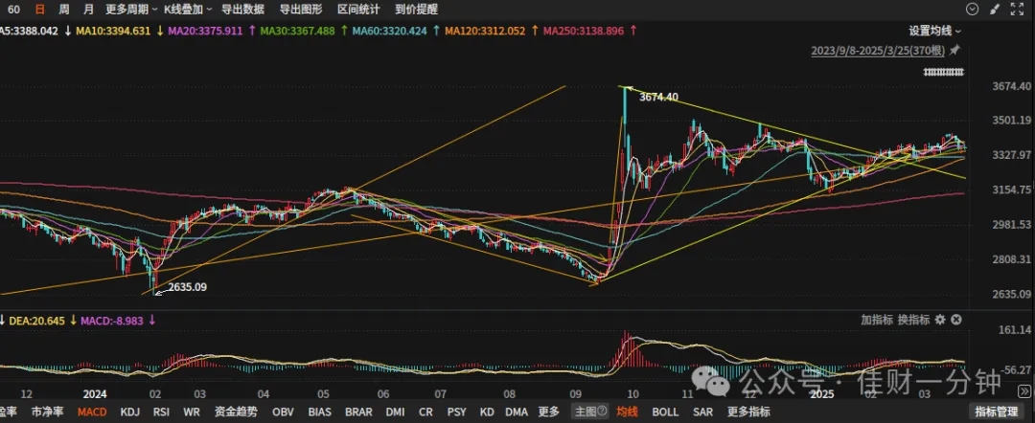Screen dimensions: 1035x423
Task: Open 指标管理 indicator management
Action: [x=996, y=412]
